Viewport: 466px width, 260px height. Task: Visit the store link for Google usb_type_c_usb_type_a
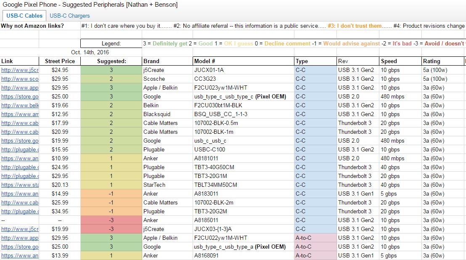click(20, 247)
